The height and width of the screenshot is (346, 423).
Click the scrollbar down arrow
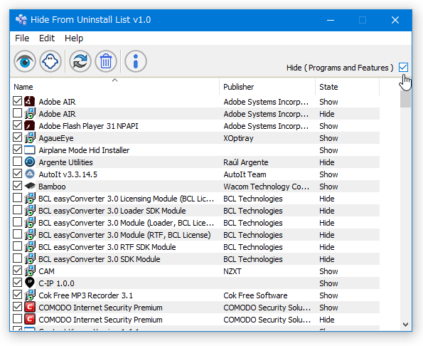(405, 325)
